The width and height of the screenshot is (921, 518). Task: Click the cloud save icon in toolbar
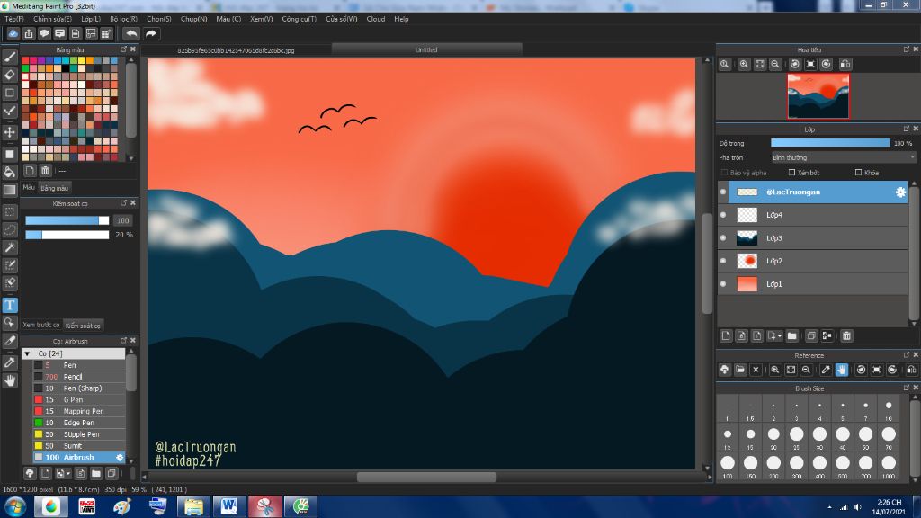pos(13,33)
